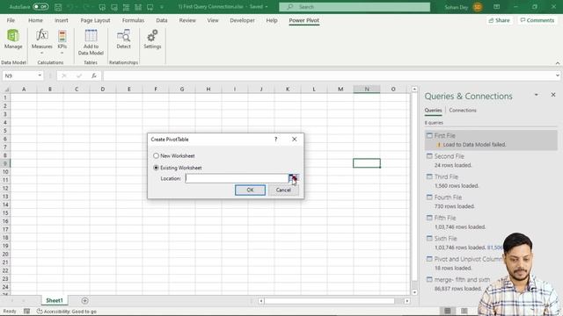Close the Create PivotTable dialog

click(295, 139)
